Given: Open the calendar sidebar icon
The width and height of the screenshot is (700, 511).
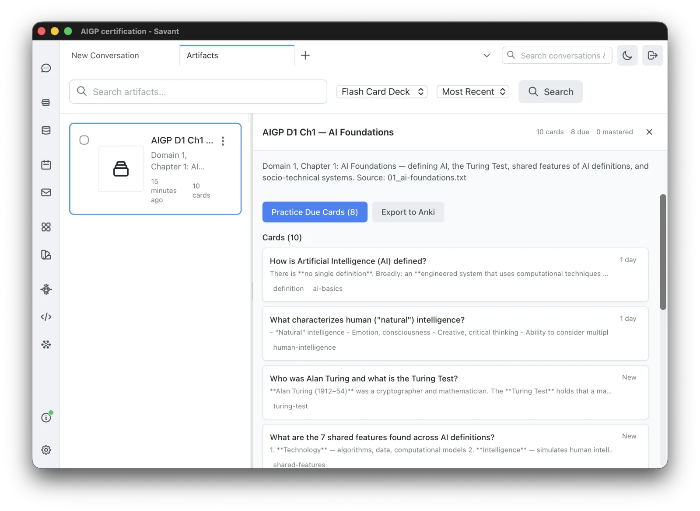Looking at the screenshot, I should tap(46, 165).
